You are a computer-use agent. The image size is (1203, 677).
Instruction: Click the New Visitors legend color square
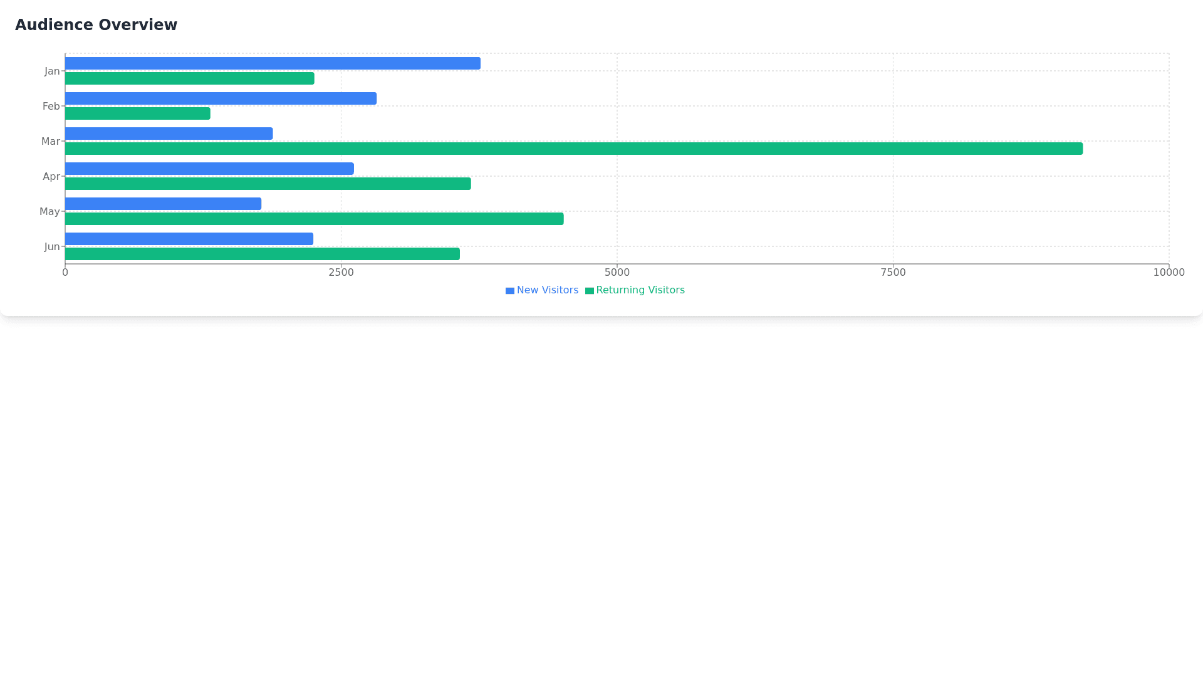pyautogui.click(x=509, y=291)
